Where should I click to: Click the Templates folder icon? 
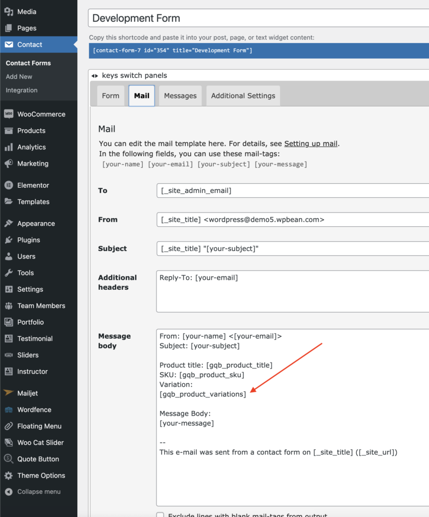point(9,201)
